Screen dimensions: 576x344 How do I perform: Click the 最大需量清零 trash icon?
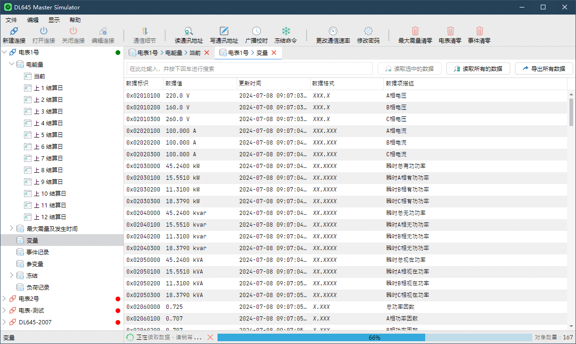[415, 31]
